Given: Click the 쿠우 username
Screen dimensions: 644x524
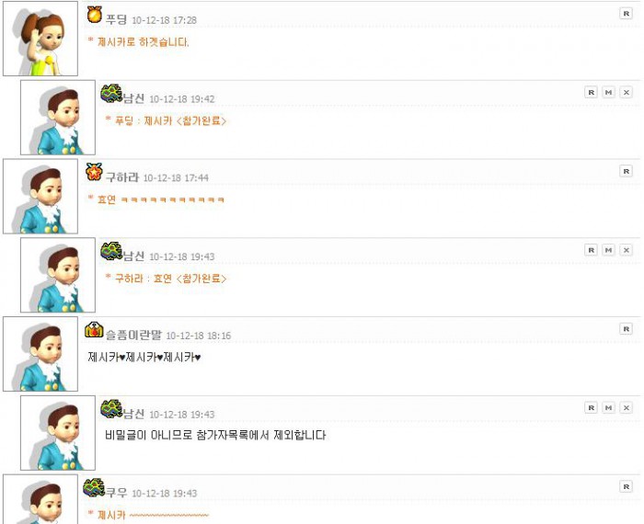Looking at the screenshot, I should point(116,493).
